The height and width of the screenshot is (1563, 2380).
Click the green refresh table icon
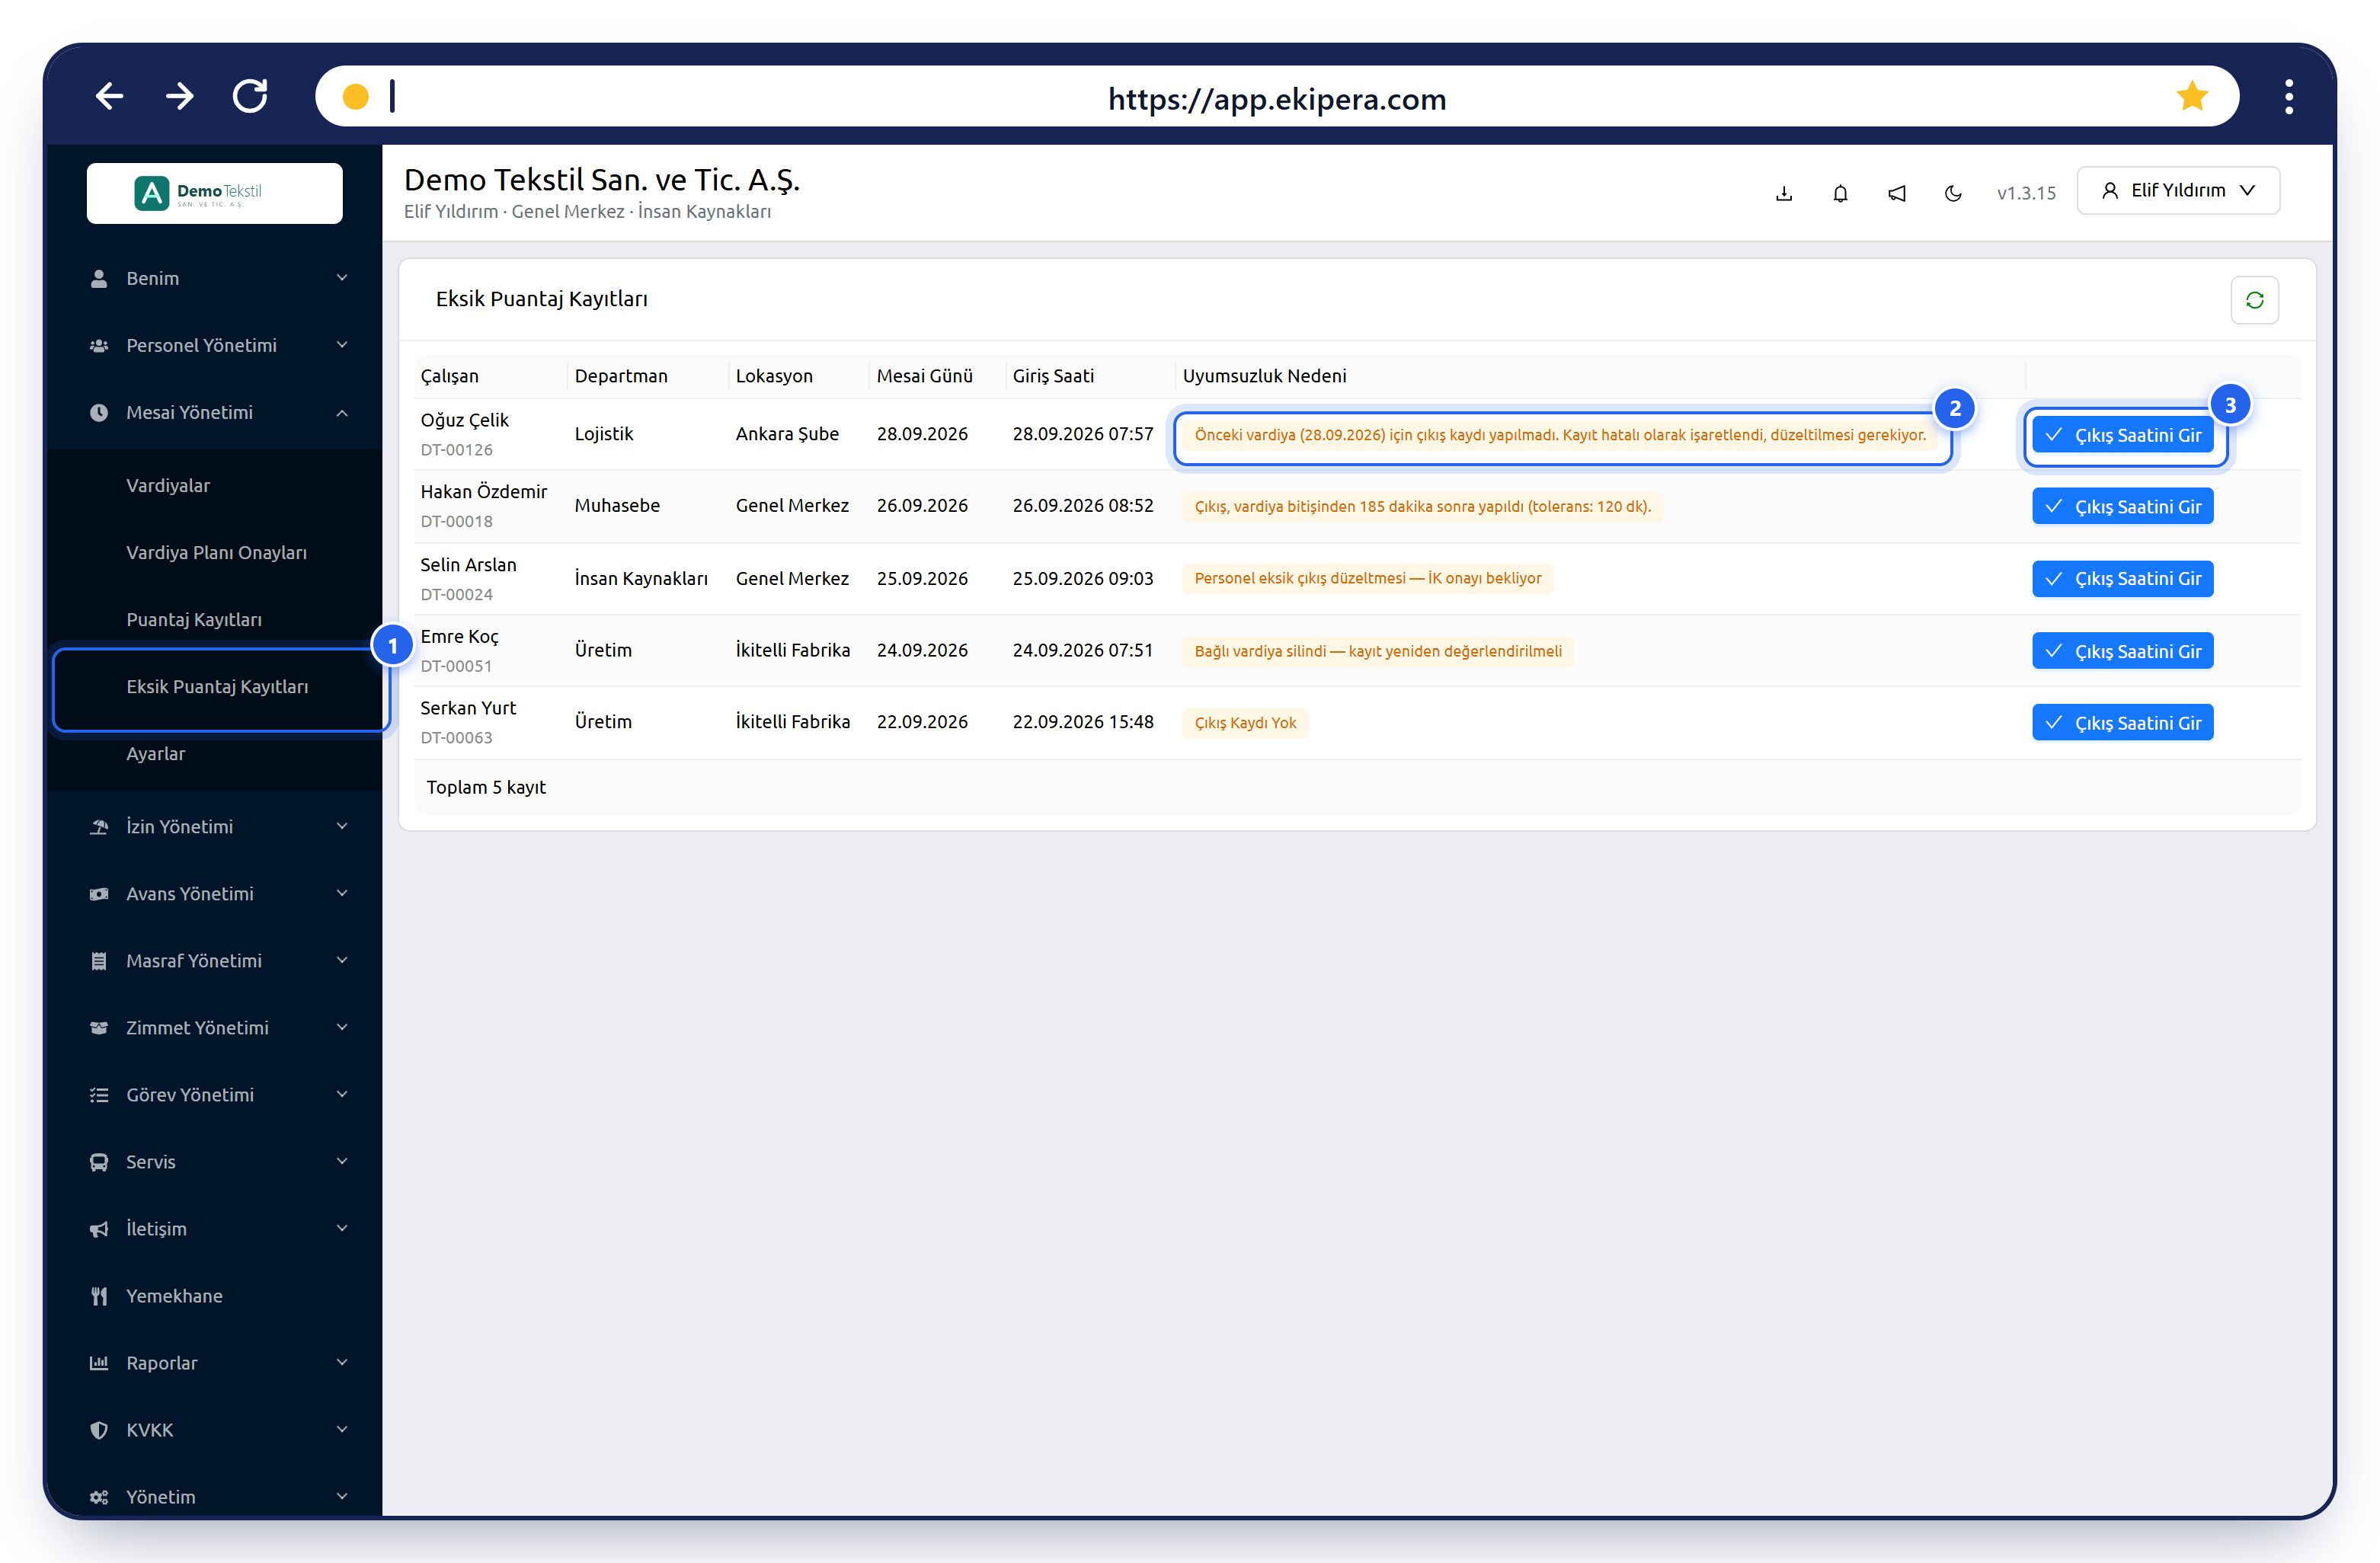point(2254,300)
